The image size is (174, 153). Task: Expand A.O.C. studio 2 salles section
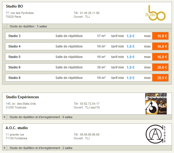pyautogui.click(x=5, y=148)
